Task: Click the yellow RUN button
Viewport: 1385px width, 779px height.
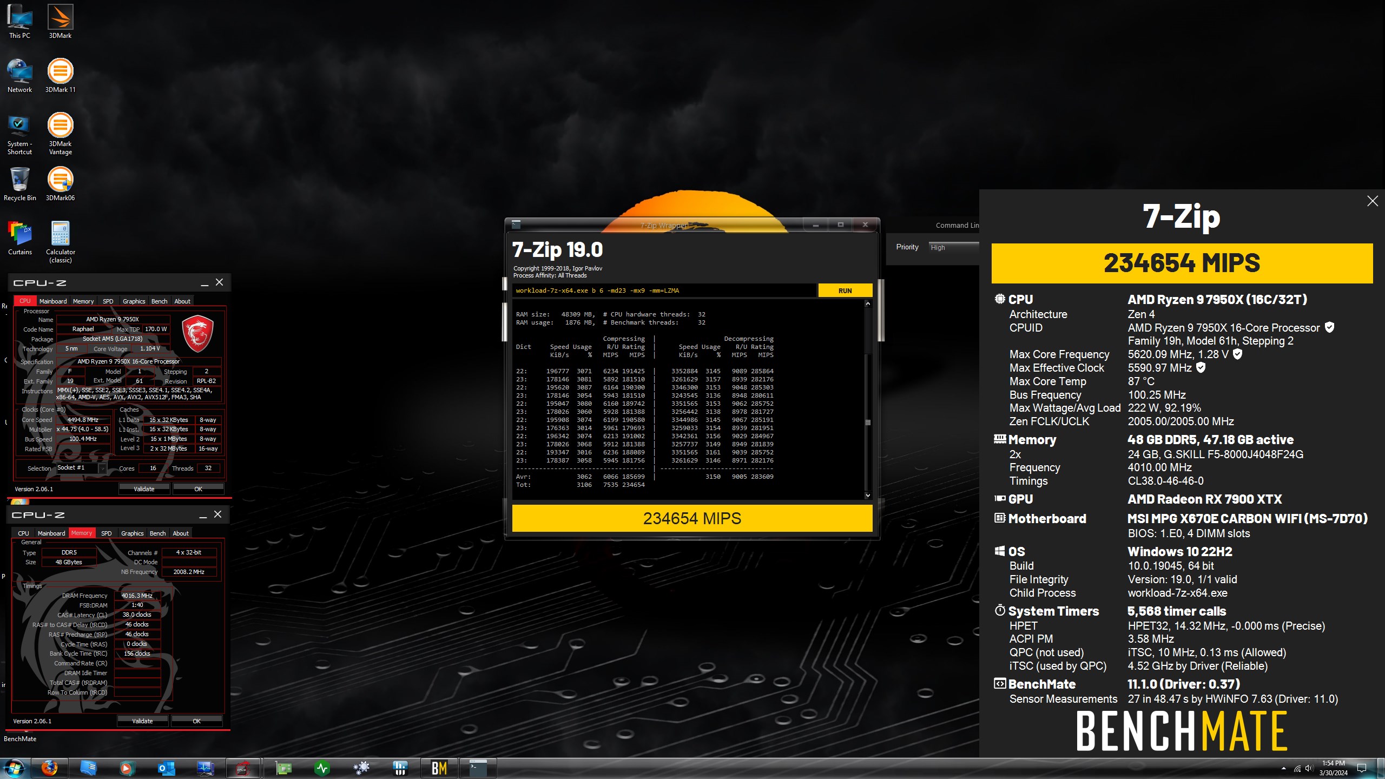Action: [845, 291]
